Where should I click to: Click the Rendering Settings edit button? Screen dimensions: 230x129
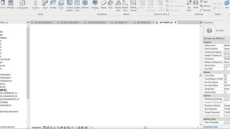pyautogui.click(x=227, y=99)
